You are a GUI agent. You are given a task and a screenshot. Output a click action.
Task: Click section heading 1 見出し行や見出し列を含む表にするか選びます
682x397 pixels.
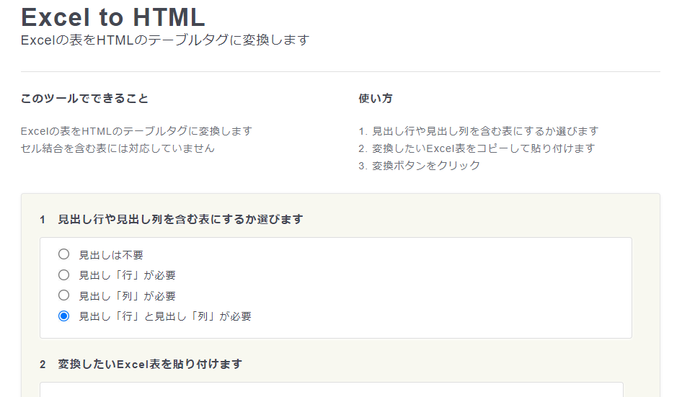tap(172, 219)
